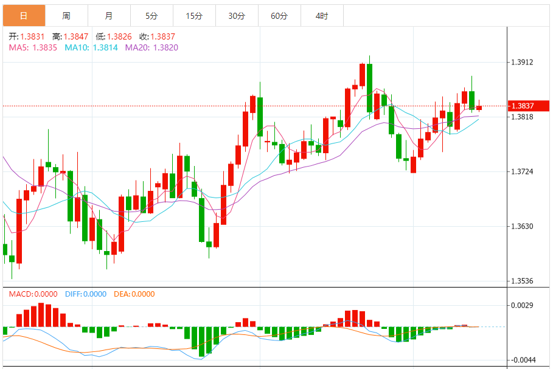Screen dimensions: 553x369
Task: Click the 1.3724 price axis label
Action: point(523,171)
